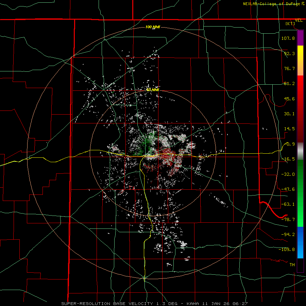Select the -63.1 velocity scale value
The height and width of the screenshot is (306, 306).
[288, 204]
